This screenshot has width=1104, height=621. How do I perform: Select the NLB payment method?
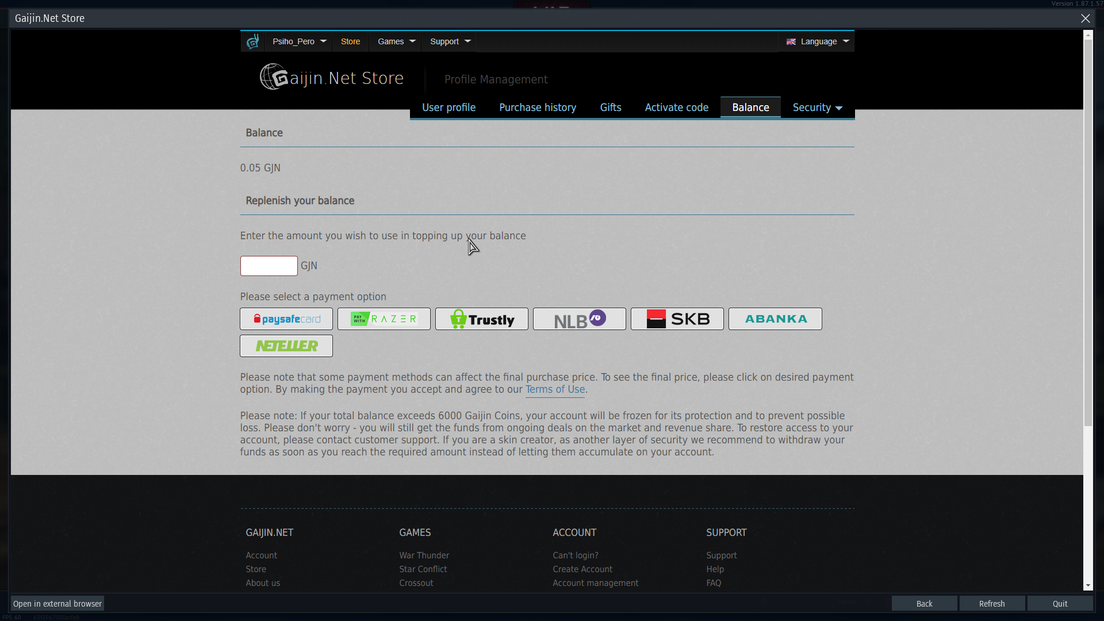[x=579, y=319]
